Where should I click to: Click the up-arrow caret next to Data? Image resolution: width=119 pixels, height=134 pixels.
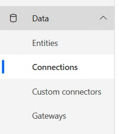tap(103, 18)
